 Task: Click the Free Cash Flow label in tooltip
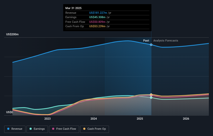click(75, 22)
